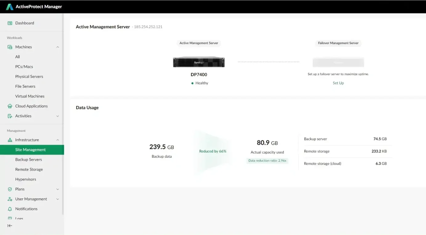Collapse the Infrastructure section chevron
The width and height of the screenshot is (426, 235).
tap(58, 140)
